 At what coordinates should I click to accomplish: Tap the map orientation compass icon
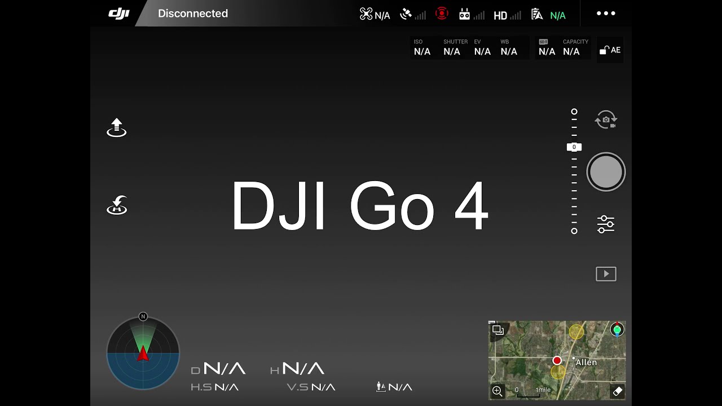[617, 329]
